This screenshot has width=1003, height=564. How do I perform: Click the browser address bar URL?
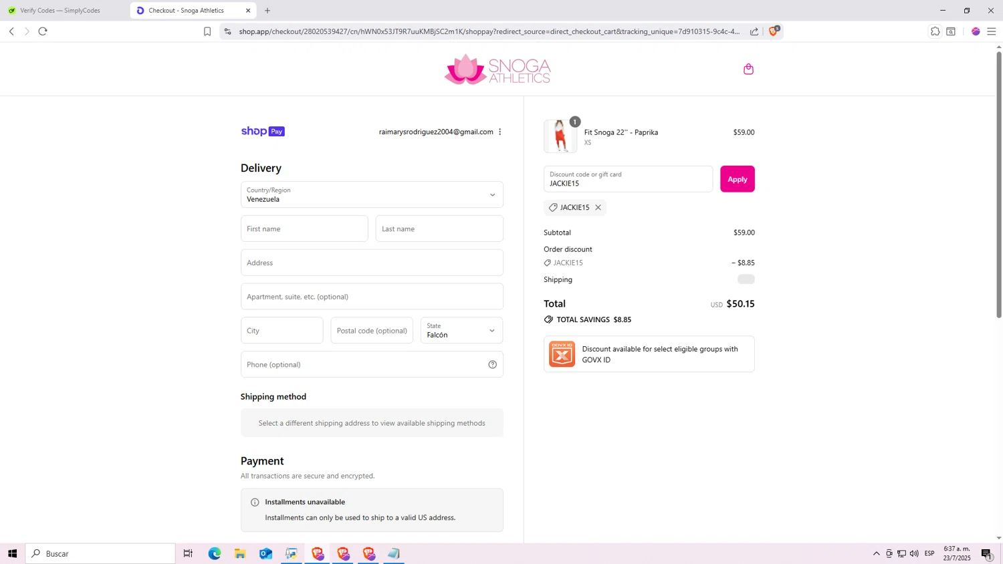click(x=489, y=31)
